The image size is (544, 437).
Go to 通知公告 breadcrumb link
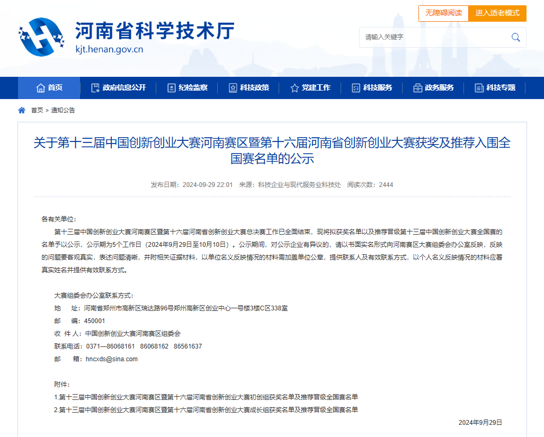[63, 110]
